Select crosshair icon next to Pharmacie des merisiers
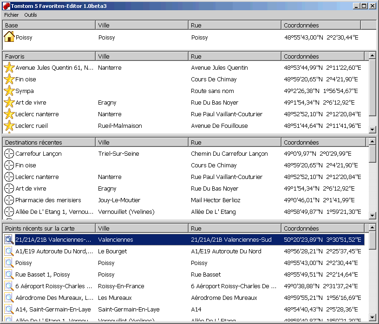379x324 pixels. click(9, 200)
